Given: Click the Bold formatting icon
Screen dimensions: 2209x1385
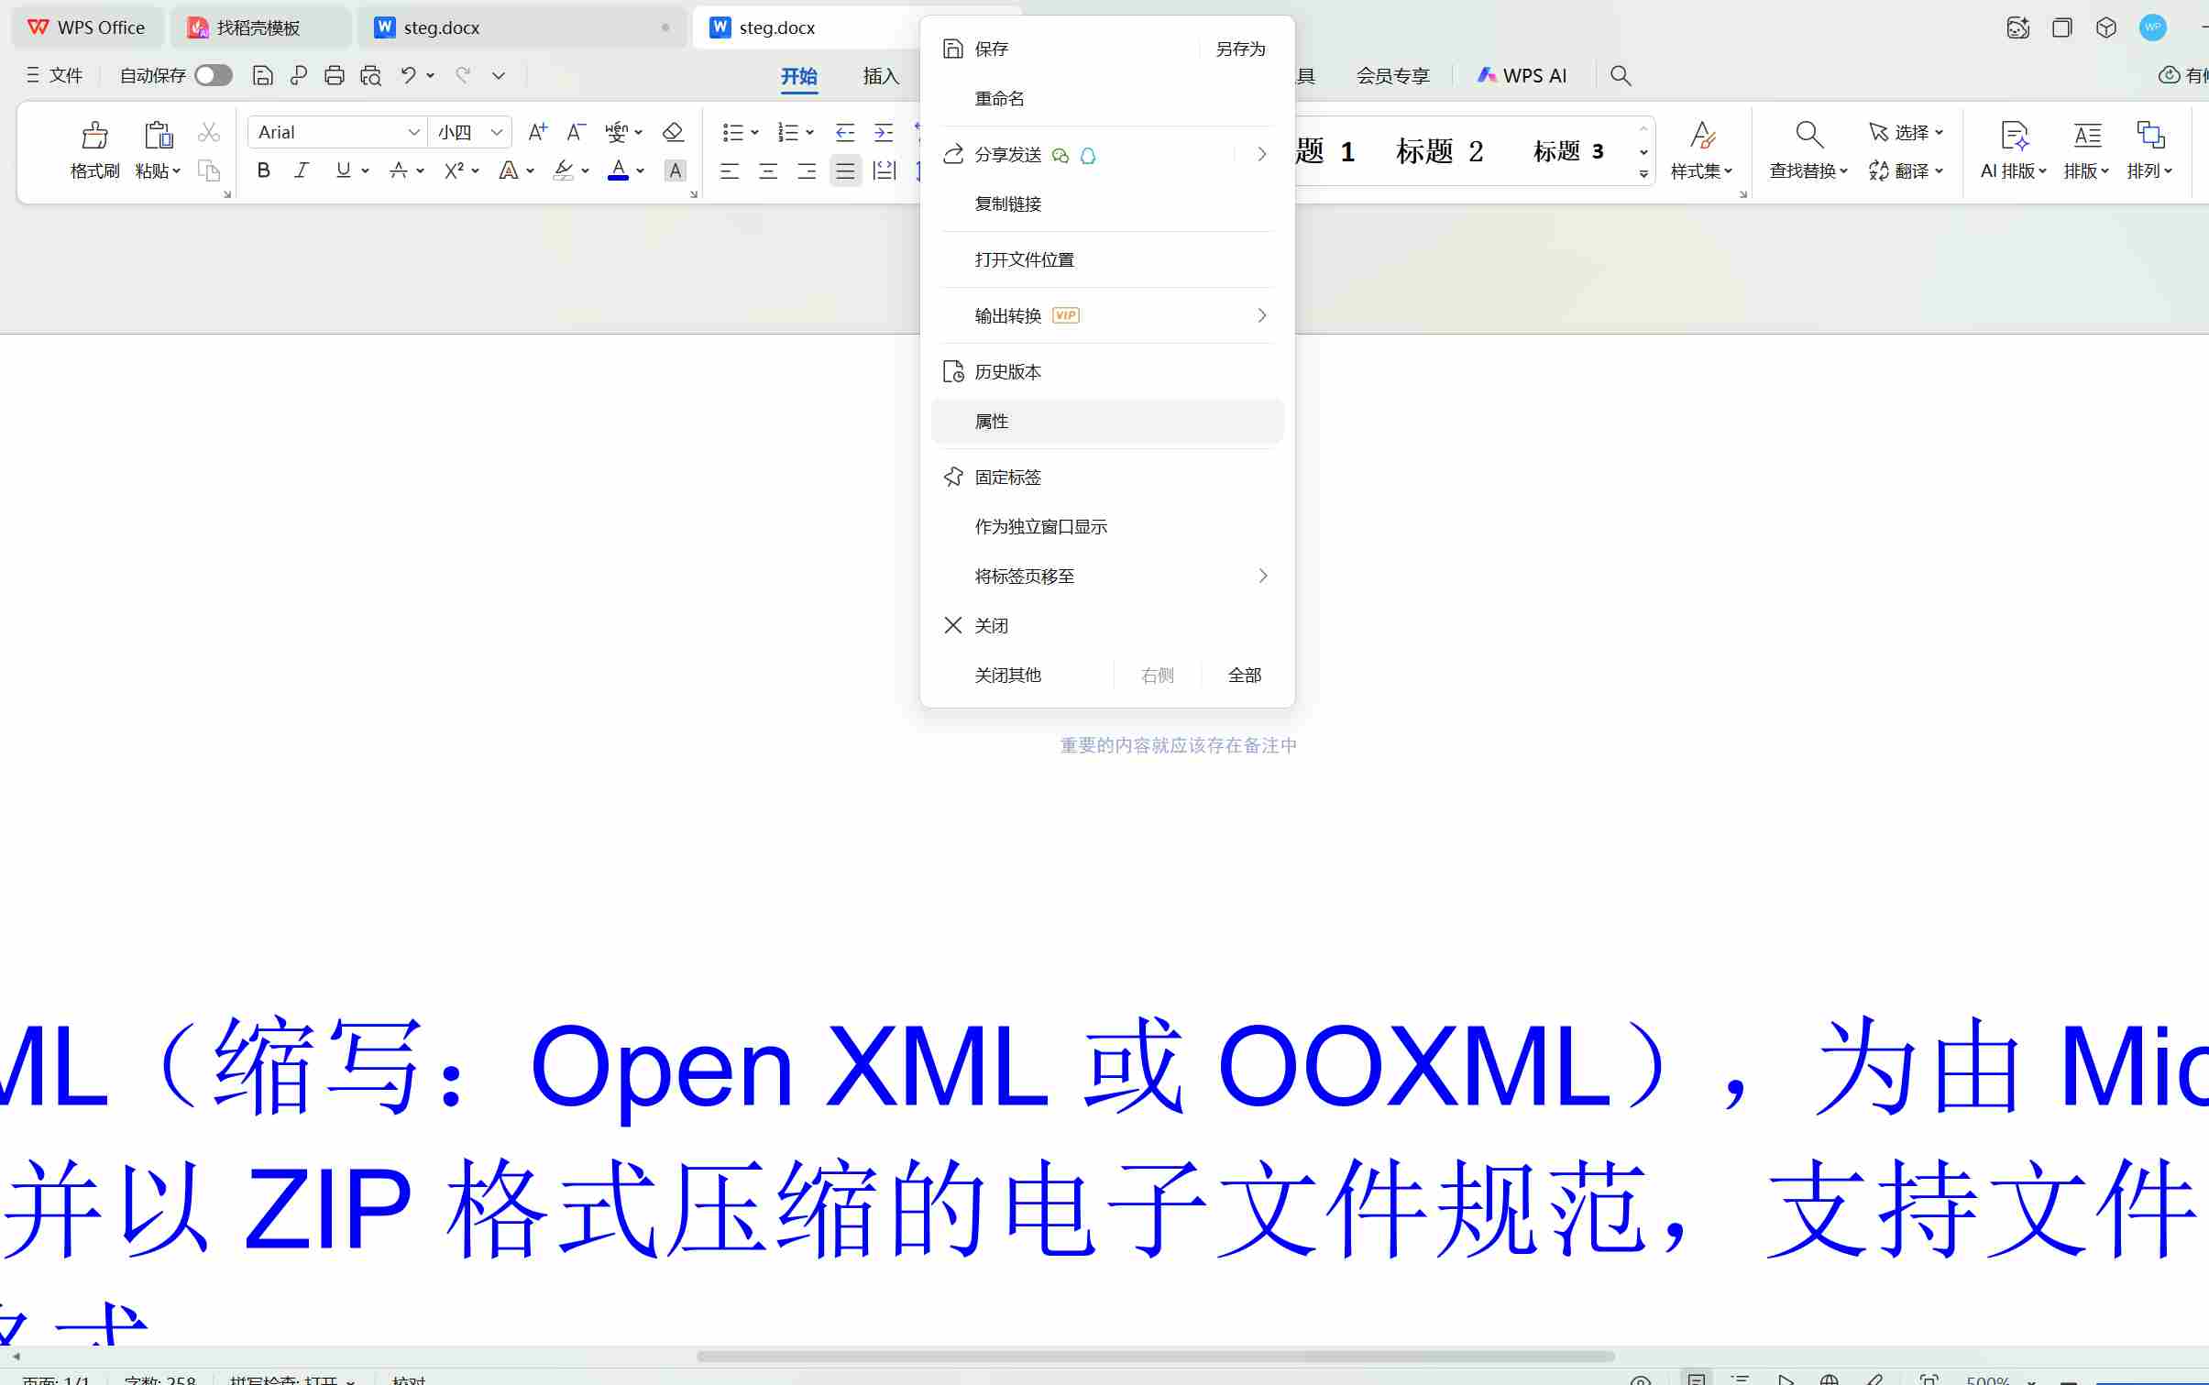Looking at the screenshot, I should [263, 170].
